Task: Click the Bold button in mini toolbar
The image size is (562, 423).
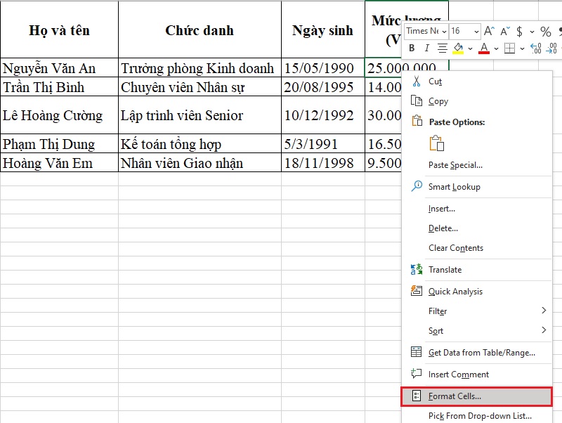Action: (412, 48)
